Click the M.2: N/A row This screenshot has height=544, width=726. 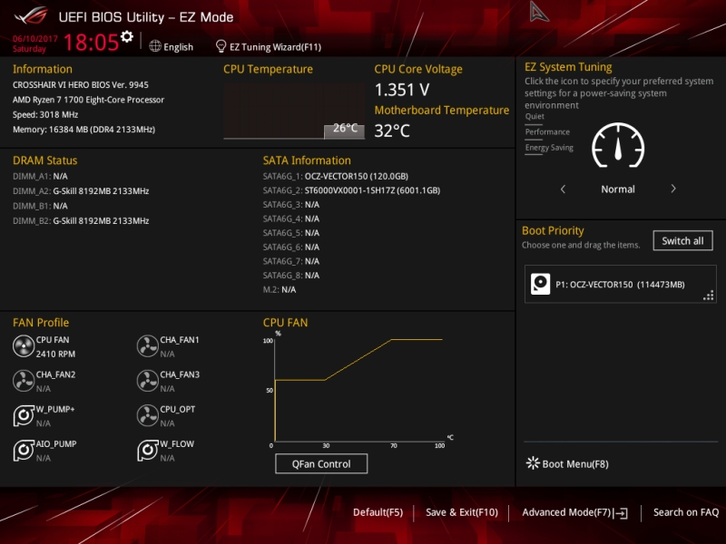pyautogui.click(x=280, y=289)
